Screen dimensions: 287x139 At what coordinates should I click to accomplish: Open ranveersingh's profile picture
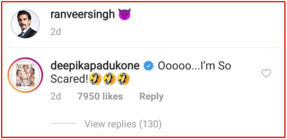click(x=25, y=24)
